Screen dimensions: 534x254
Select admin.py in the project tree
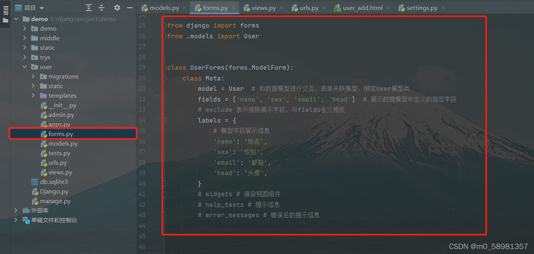pyautogui.click(x=61, y=115)
